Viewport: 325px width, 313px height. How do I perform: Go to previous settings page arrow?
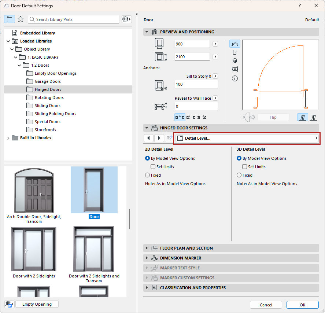148,138
